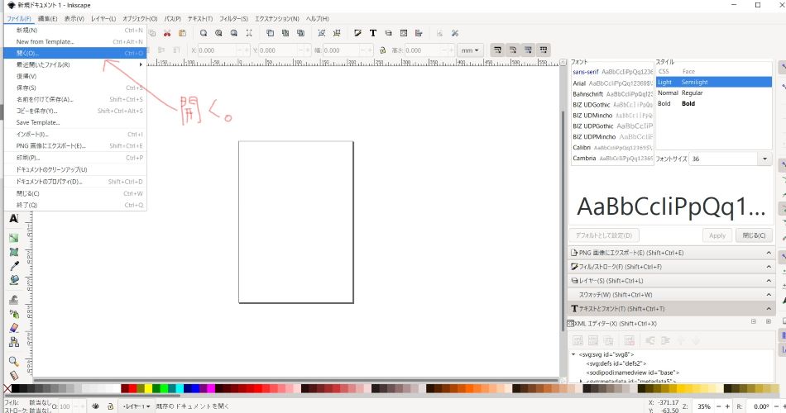The image size is (786, 413).
Task: Select the Bold font style
Action: click(x=714, y=103)
